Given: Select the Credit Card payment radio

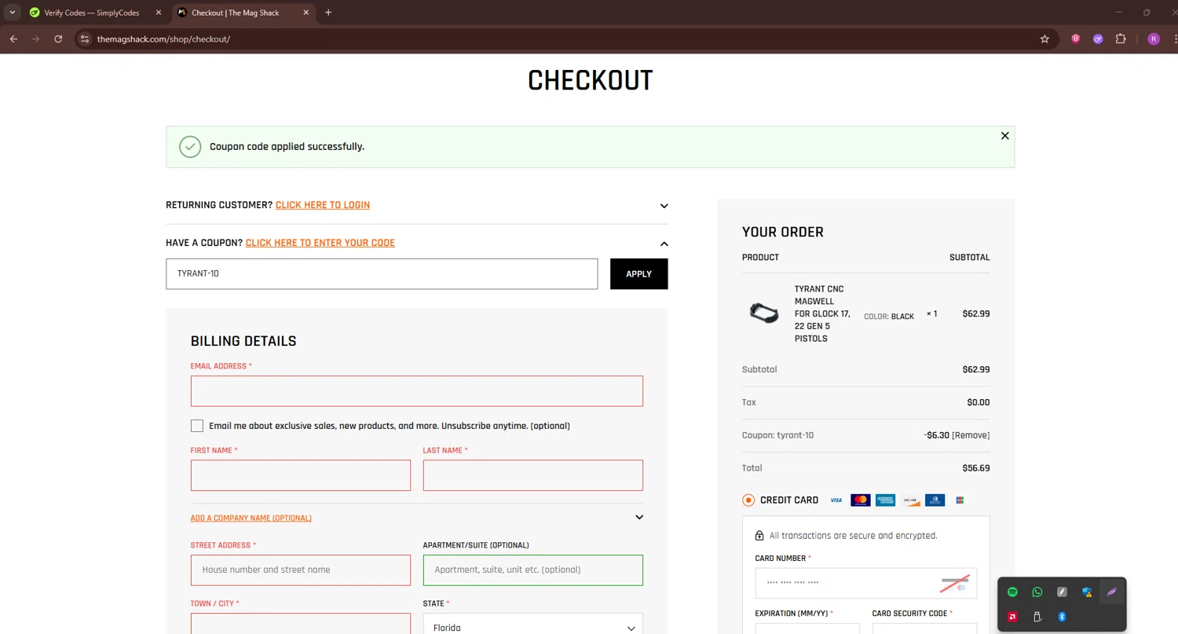Looking at the screenshot, I should click(x=748, y=500).
